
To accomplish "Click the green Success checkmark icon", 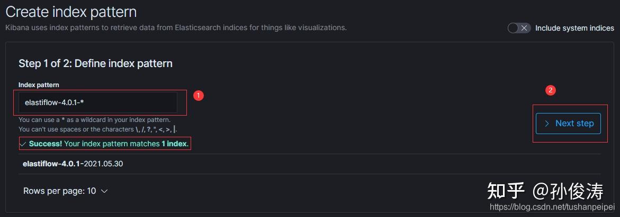I will [23, 144].
